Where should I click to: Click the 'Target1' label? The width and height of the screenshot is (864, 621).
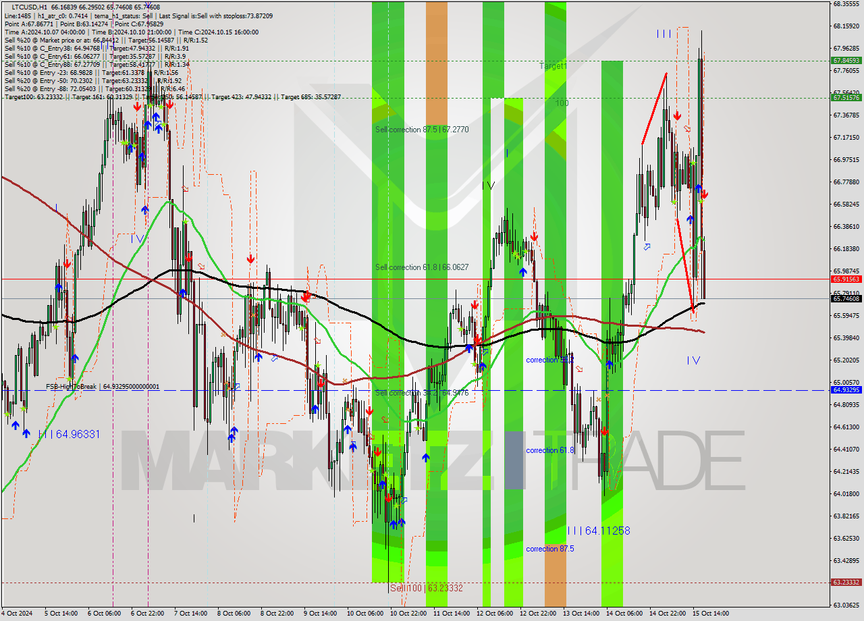coord(553,66)
